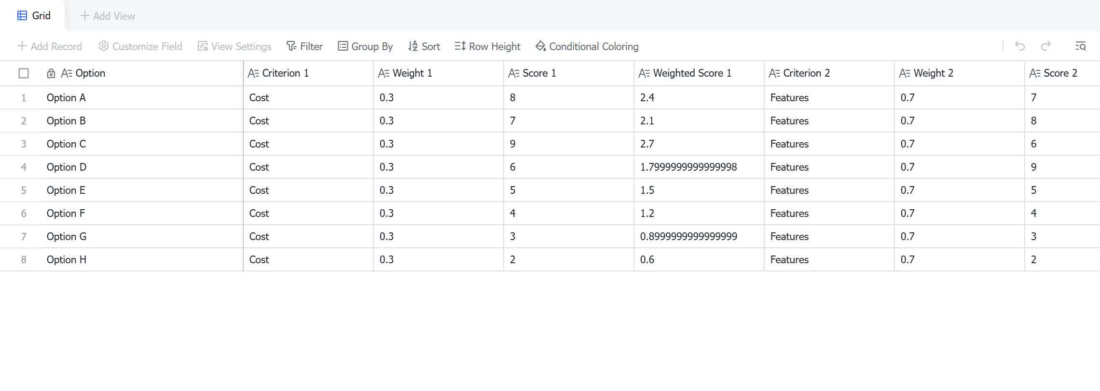This screenshot has width=1100, height=391.
Task: Click the Filter funnel icon
Action: point(291,46)
